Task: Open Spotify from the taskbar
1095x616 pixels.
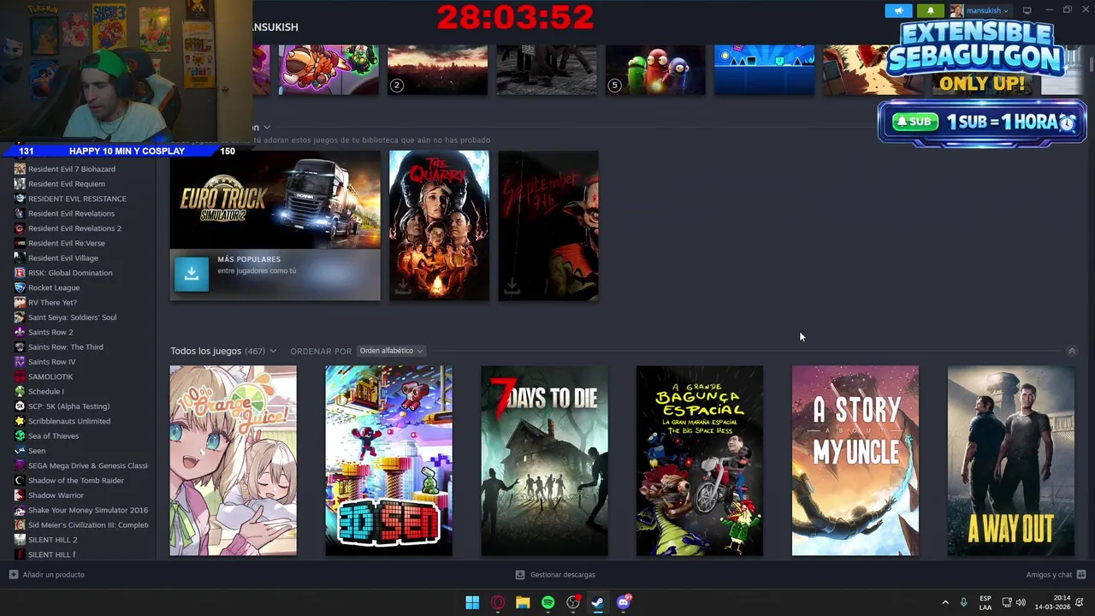Action: point(548,602)
